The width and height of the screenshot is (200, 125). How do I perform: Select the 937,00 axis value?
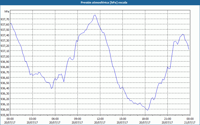click(x=5, y=56)
